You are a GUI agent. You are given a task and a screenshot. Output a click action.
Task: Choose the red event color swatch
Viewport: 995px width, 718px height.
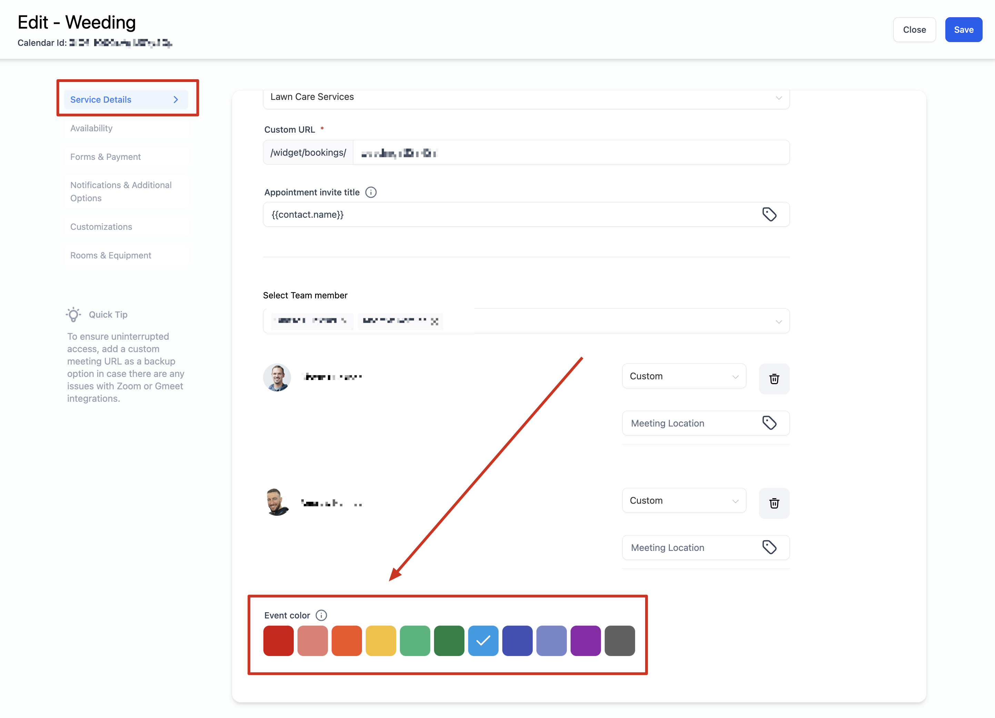278,641
